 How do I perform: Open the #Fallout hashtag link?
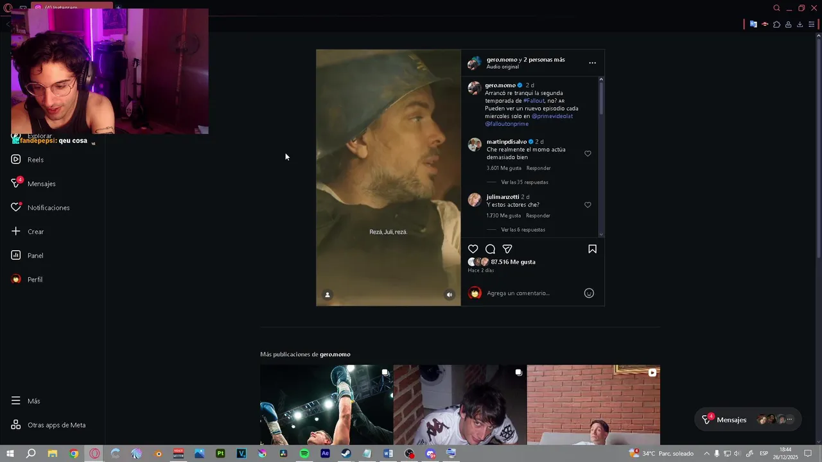534,101
